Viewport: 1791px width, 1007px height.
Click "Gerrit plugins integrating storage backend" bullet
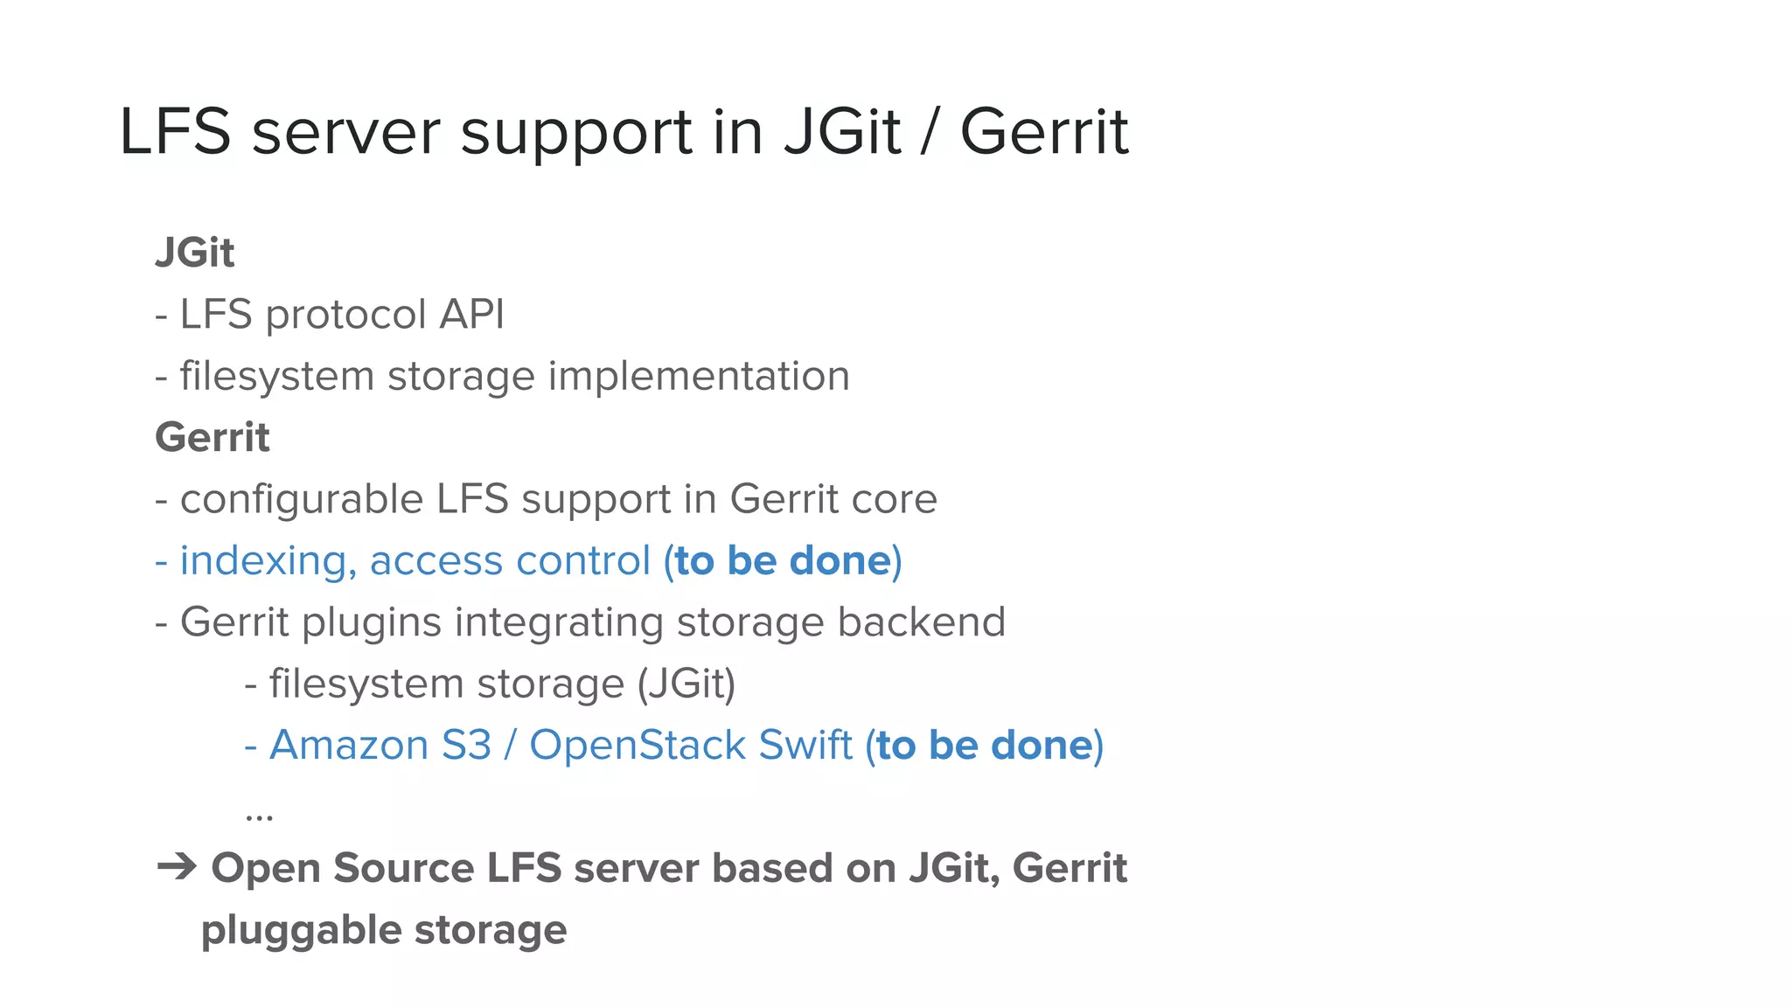point(592,622)
